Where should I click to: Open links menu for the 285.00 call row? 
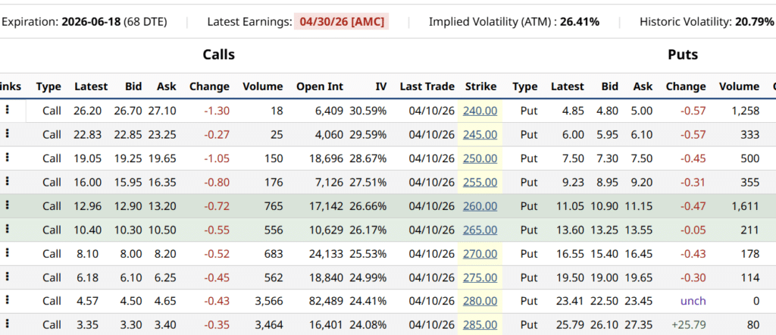pos(7,324)
